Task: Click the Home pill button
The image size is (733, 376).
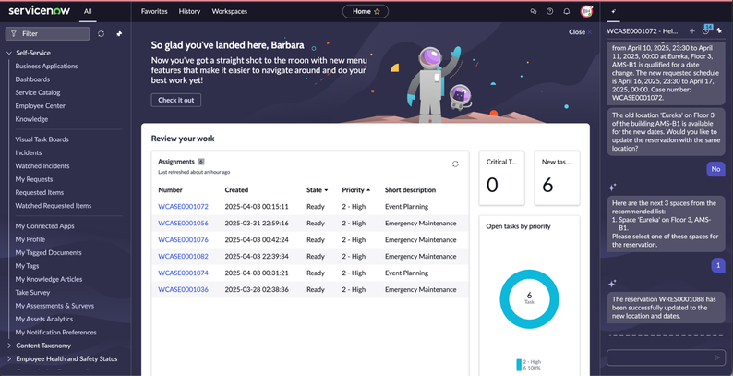Action: click(x=365, y=12)
